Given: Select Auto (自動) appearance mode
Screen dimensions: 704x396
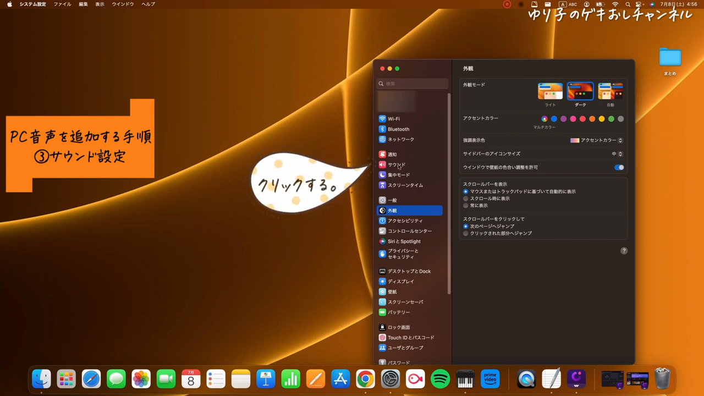Looking at the screenshot, I should [x=610, y=91].
